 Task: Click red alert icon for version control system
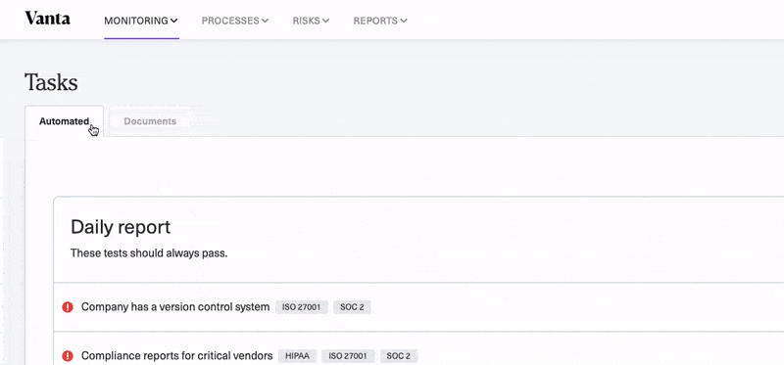[68, 307]
